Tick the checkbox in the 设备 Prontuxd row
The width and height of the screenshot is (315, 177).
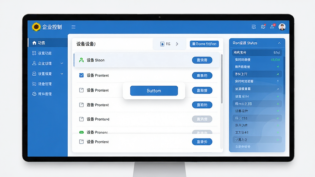(81, 119)
